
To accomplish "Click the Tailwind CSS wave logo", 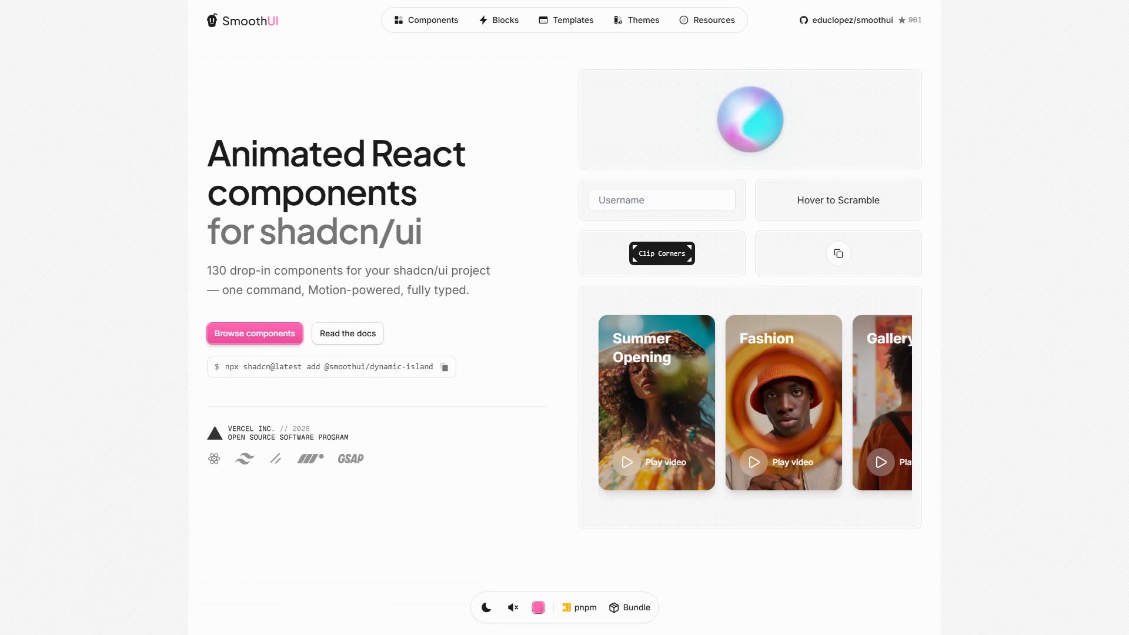I will [245, 459].
